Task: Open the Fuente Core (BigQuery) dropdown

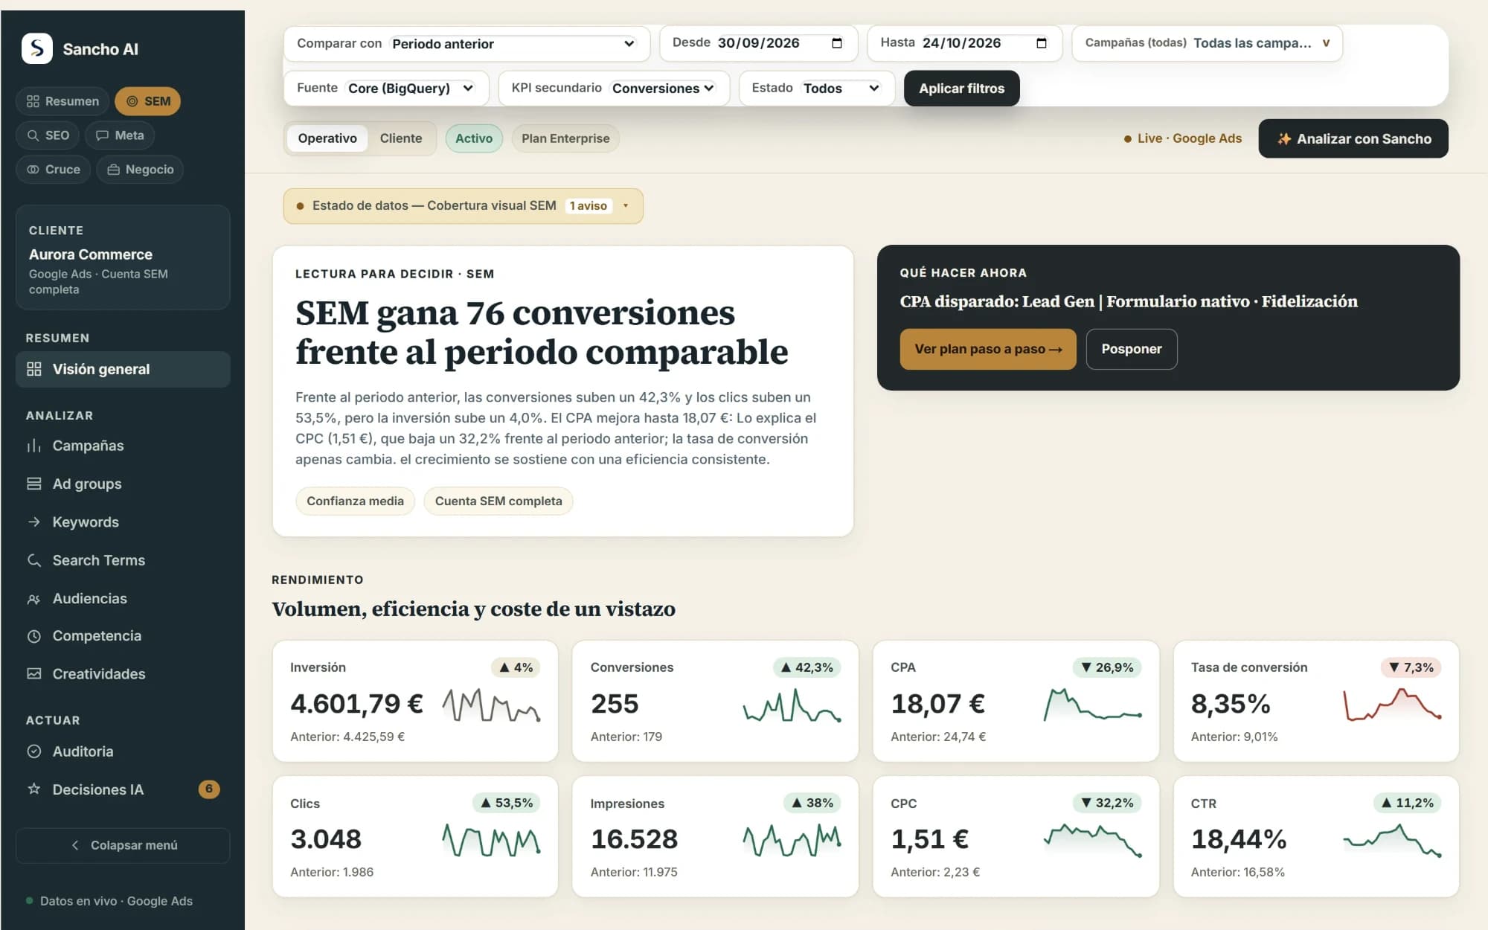Action: pos(411,89)
